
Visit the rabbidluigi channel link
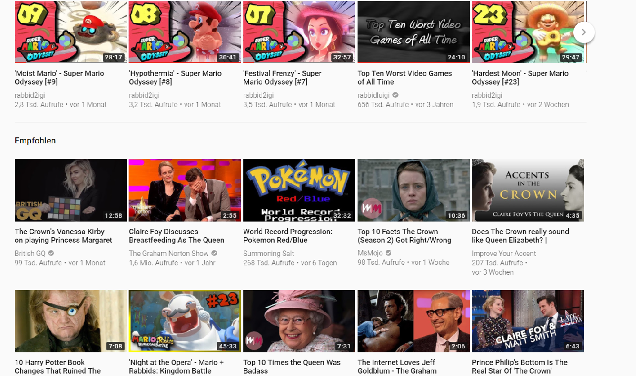click(373, 95)
